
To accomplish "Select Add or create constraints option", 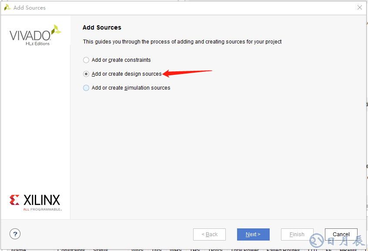I will (x=86, y=60).
